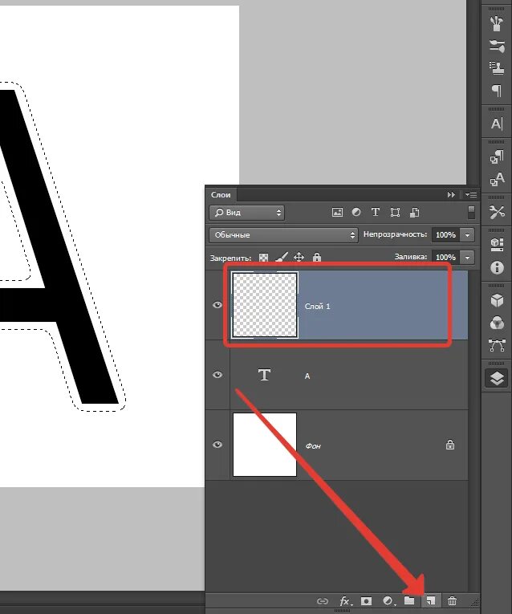Select the Слой 1 layer thumbnail
The image size is (512, 614).
click(x=265, y=305)
